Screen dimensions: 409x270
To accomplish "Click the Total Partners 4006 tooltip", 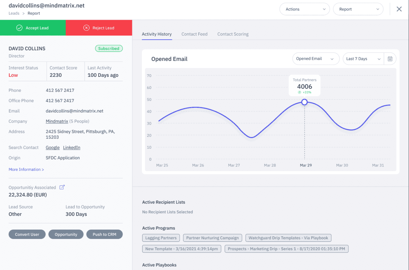I will pyautogui.click(x=304, y=86).
